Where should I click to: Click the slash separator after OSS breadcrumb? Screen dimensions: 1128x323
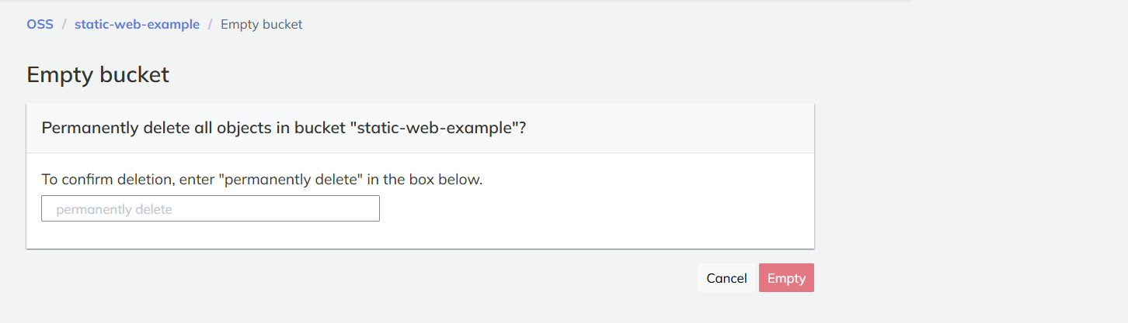point(64,24)
